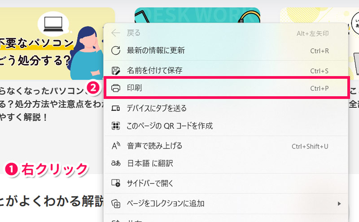This screenshot has width=359, height=222.
Task: Click the refresh icon in context menu
Action: [x=116, y=50]
